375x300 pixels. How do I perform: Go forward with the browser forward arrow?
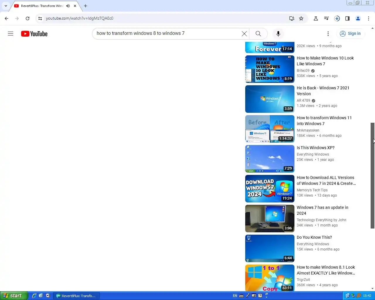click(x=17, y=18)
